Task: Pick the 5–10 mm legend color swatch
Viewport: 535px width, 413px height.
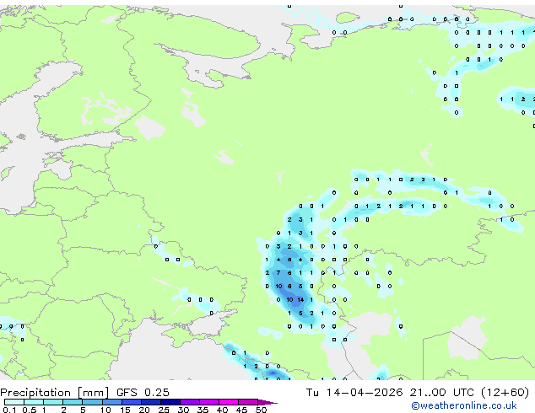Action: (x=92, y=402)
